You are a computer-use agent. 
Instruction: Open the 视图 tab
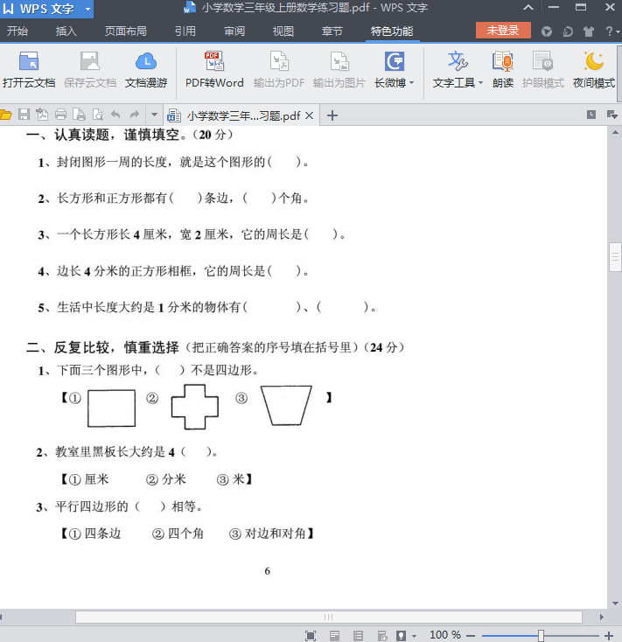tap(283, 31)
